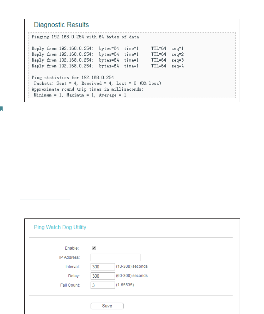The image size is (264, 314).
Task: Click the reply line ending in seq=1
Action: 107,48
